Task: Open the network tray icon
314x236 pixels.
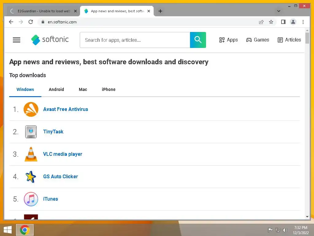Action: click(278, 230)
